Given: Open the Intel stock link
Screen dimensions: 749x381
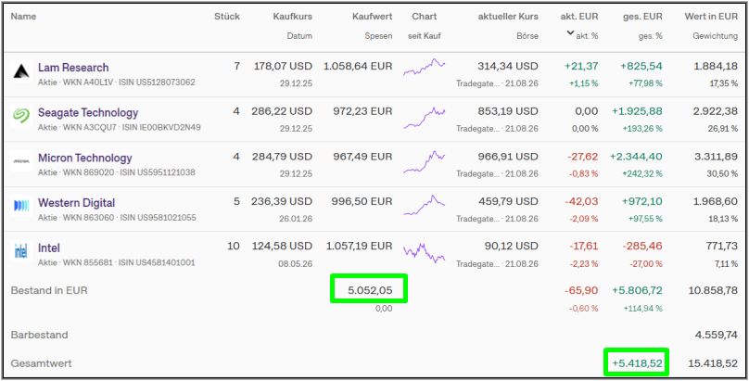Looking at the screenshot, I should click(x=49, y=248).
